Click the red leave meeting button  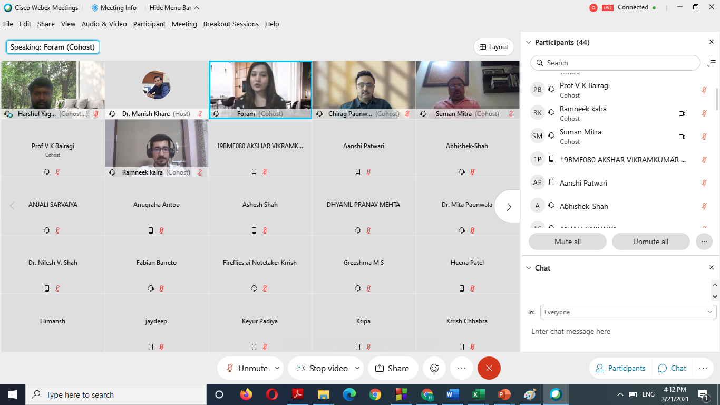click(x=489, y=368)
